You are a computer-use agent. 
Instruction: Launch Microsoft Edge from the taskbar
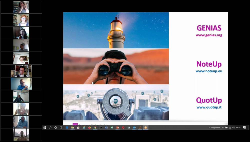pyautogui.click(x=67, y=127)
